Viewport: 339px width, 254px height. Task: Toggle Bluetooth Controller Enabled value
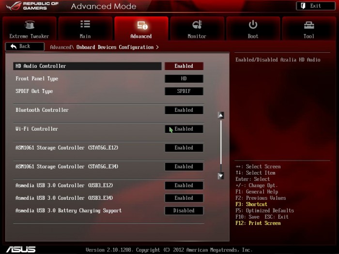point(184,110)
